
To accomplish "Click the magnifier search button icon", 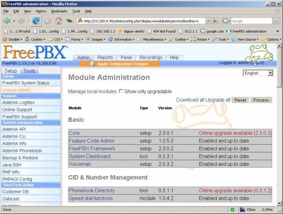I will (x=276, y=21).
